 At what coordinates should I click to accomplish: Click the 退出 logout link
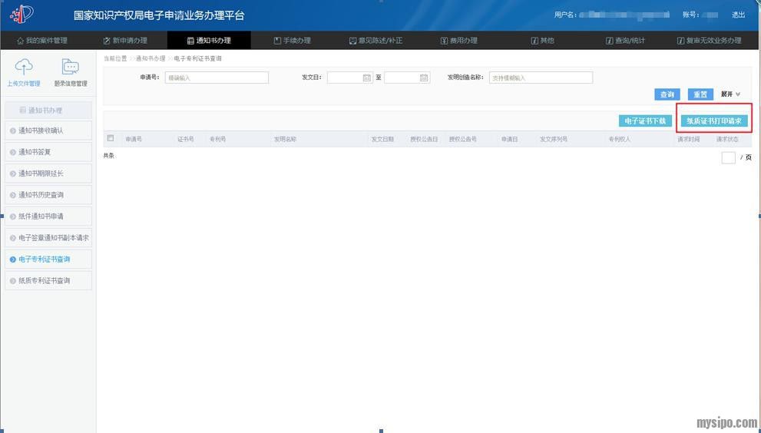pyautogui.click(x=738, y=15)
